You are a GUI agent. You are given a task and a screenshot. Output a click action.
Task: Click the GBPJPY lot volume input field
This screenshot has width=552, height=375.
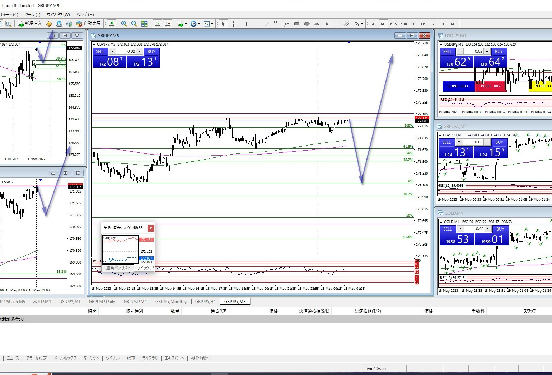tap(126, 51)
